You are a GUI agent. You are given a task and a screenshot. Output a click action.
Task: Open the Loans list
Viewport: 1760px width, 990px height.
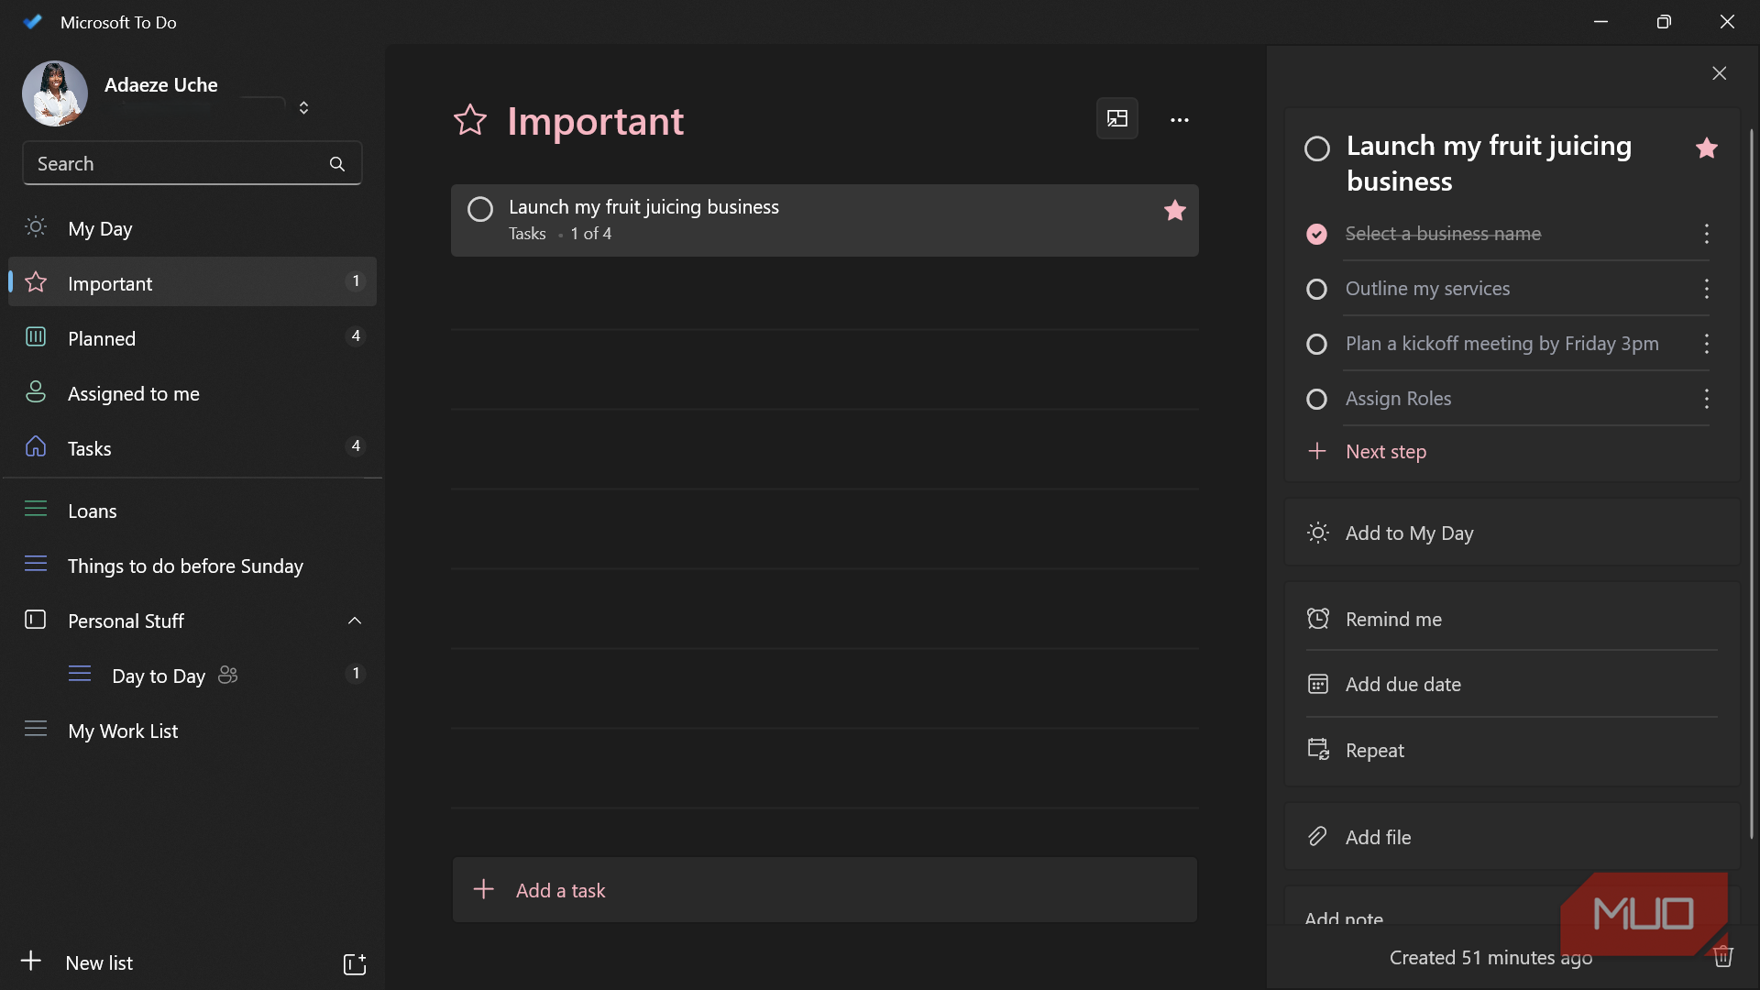192,511
